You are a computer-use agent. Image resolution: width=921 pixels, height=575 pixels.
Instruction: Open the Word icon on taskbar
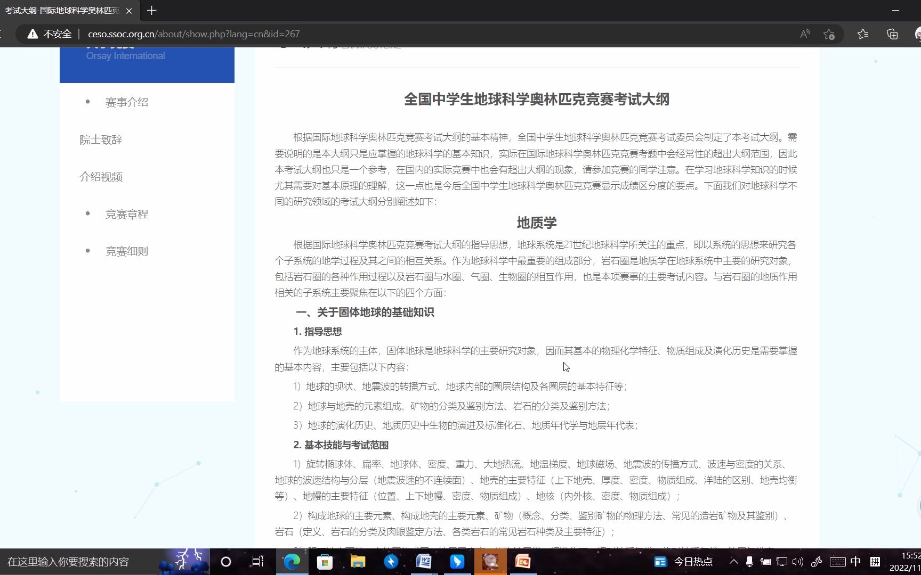424,562
